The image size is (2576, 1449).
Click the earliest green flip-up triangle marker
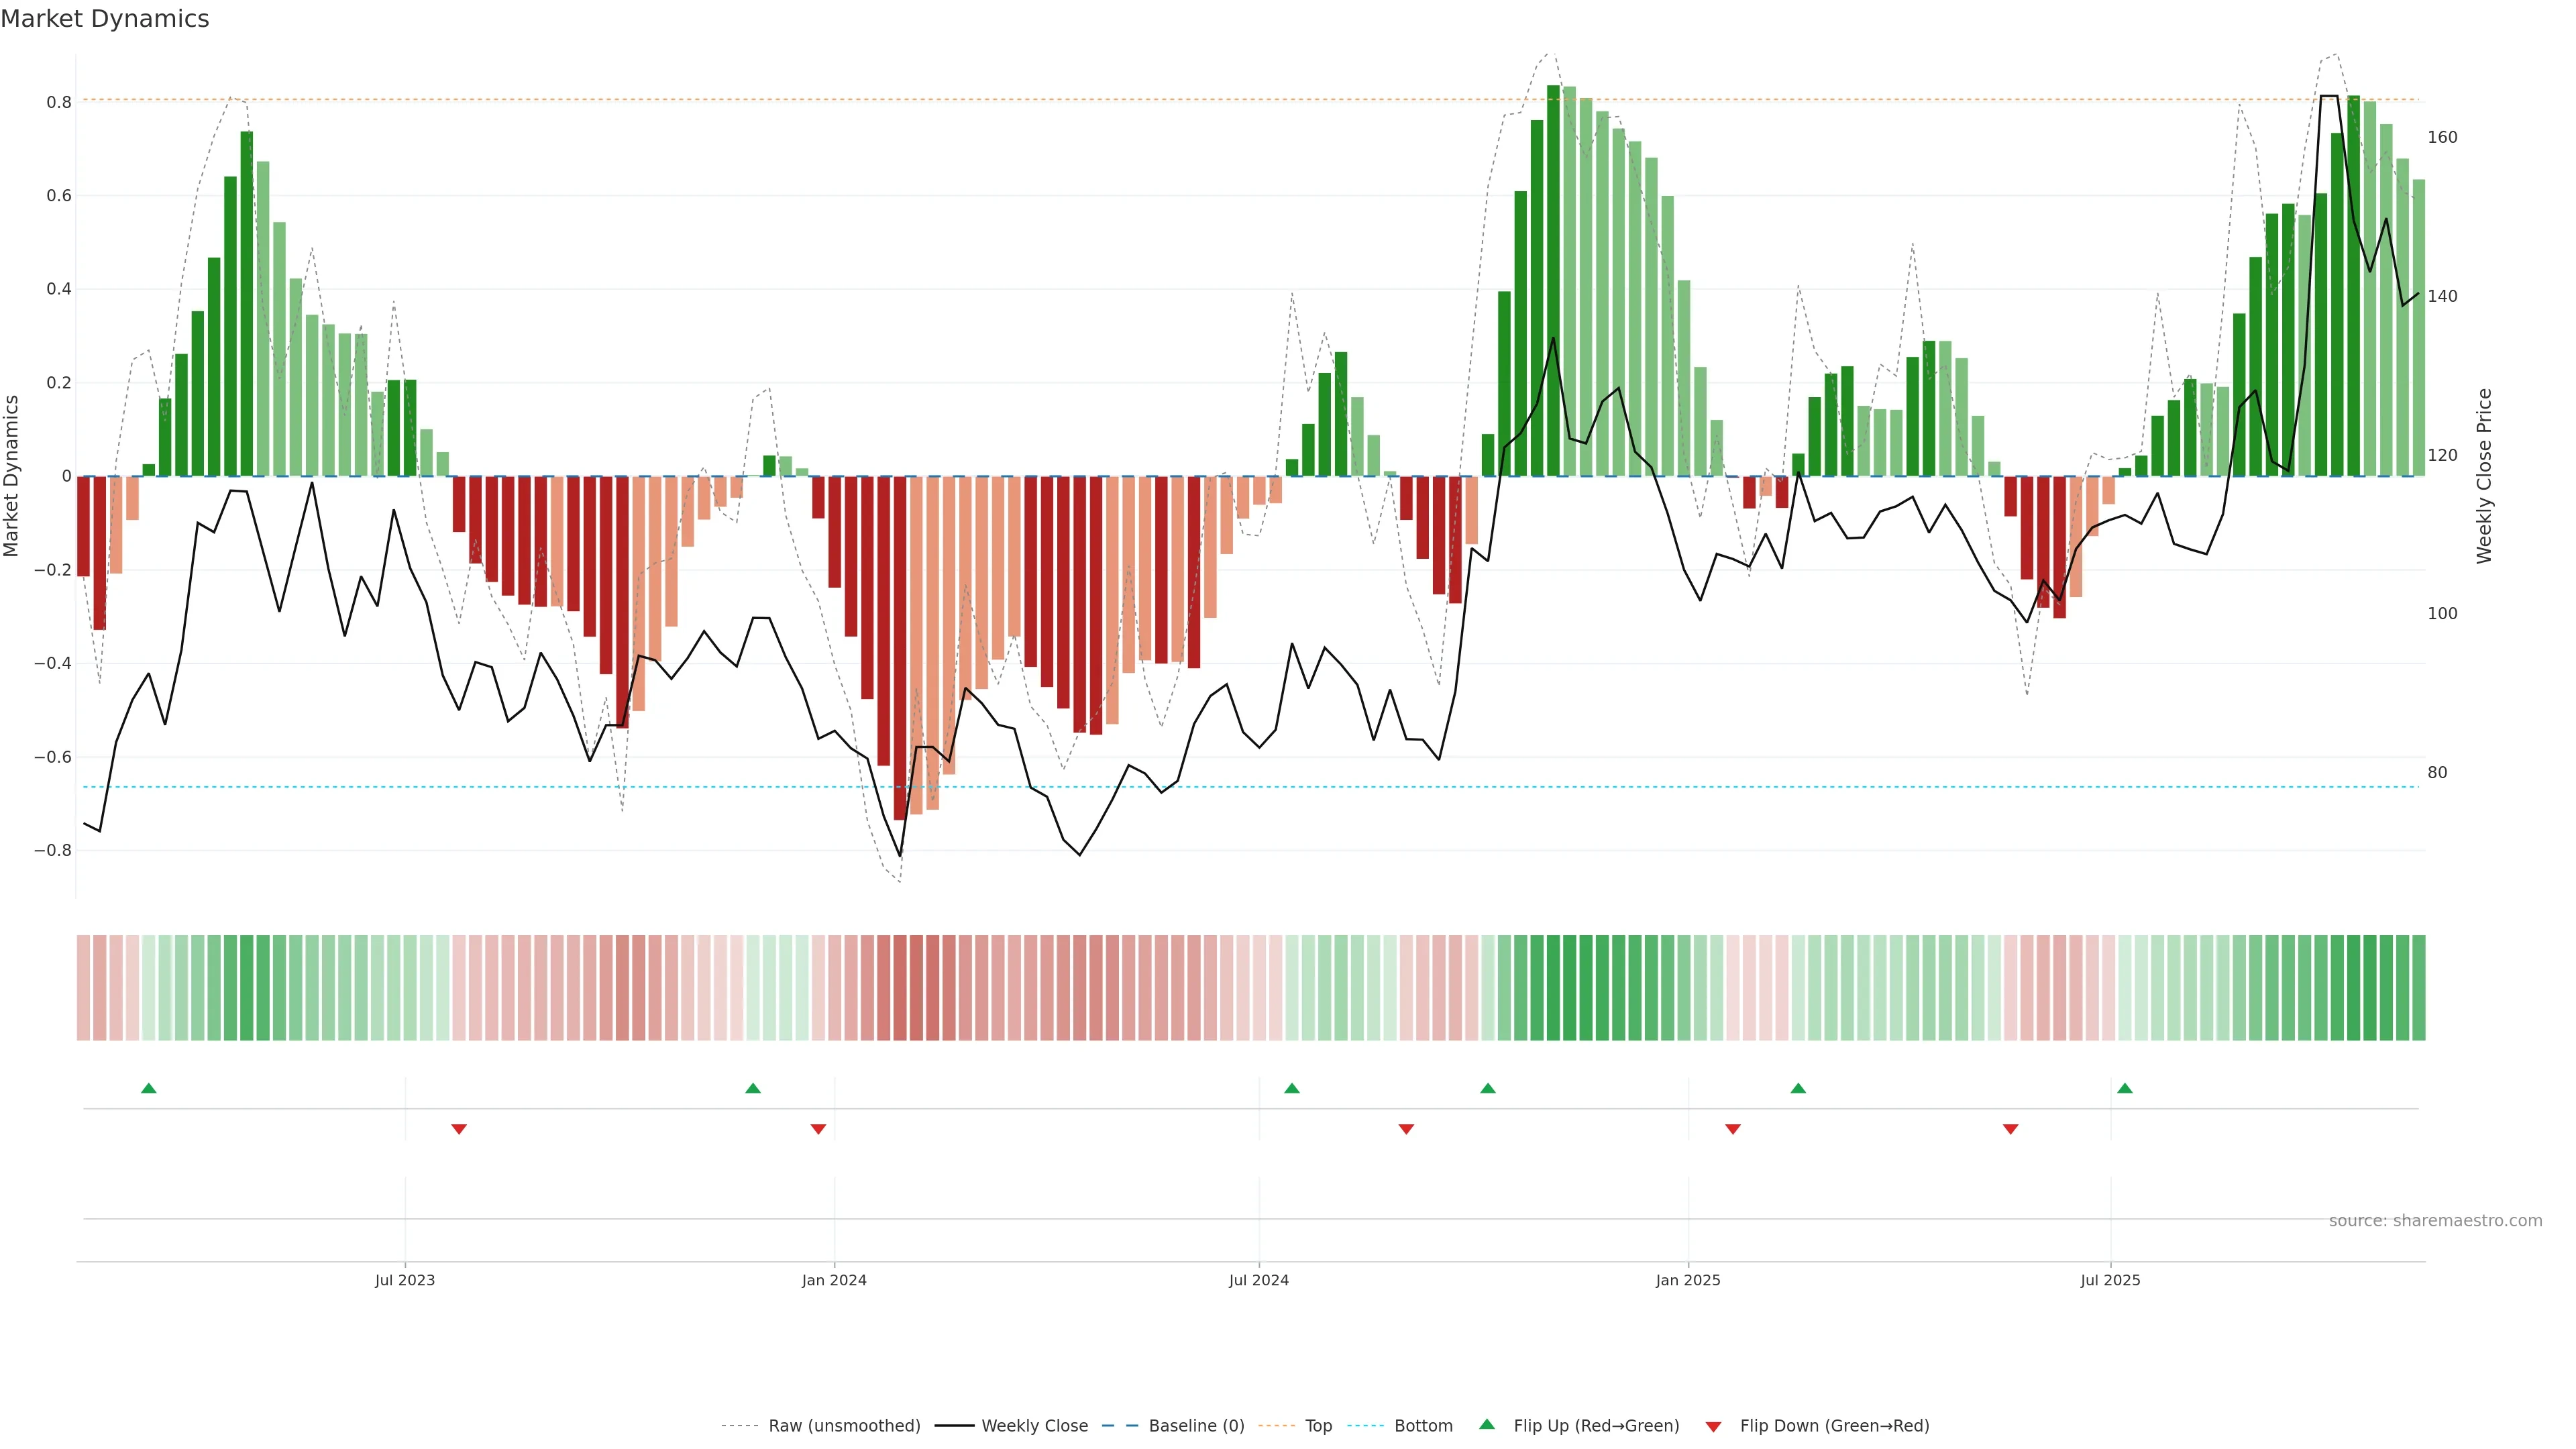point(149,1088)
